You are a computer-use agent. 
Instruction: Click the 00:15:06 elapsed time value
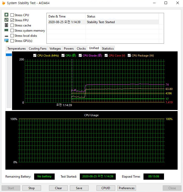pos(154,176)
